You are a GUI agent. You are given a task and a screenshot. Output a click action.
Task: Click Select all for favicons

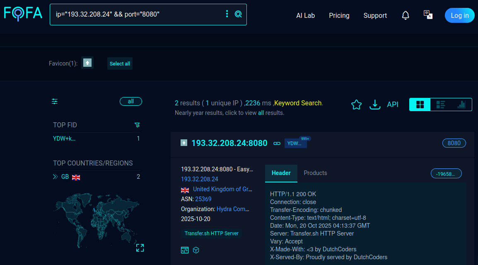pos(120,63)
